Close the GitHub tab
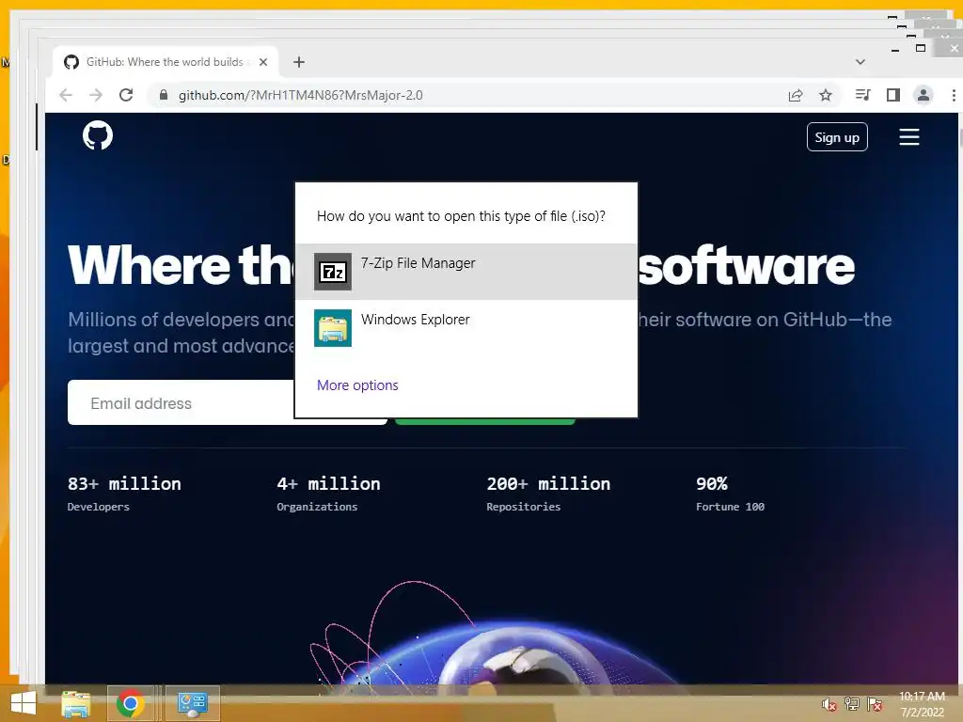Screen dimensions: 963x722 (x=263, y=62)
